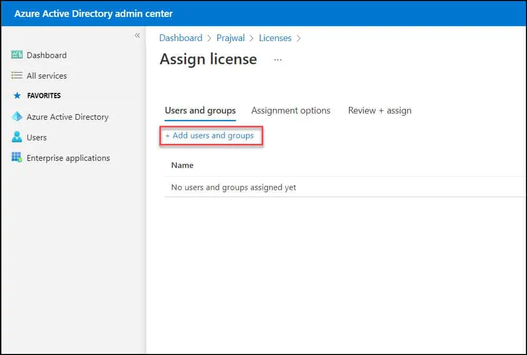Click the Add users and groups link
The height and width of the screenshot is (355, 527).
[x=210, y=136]
